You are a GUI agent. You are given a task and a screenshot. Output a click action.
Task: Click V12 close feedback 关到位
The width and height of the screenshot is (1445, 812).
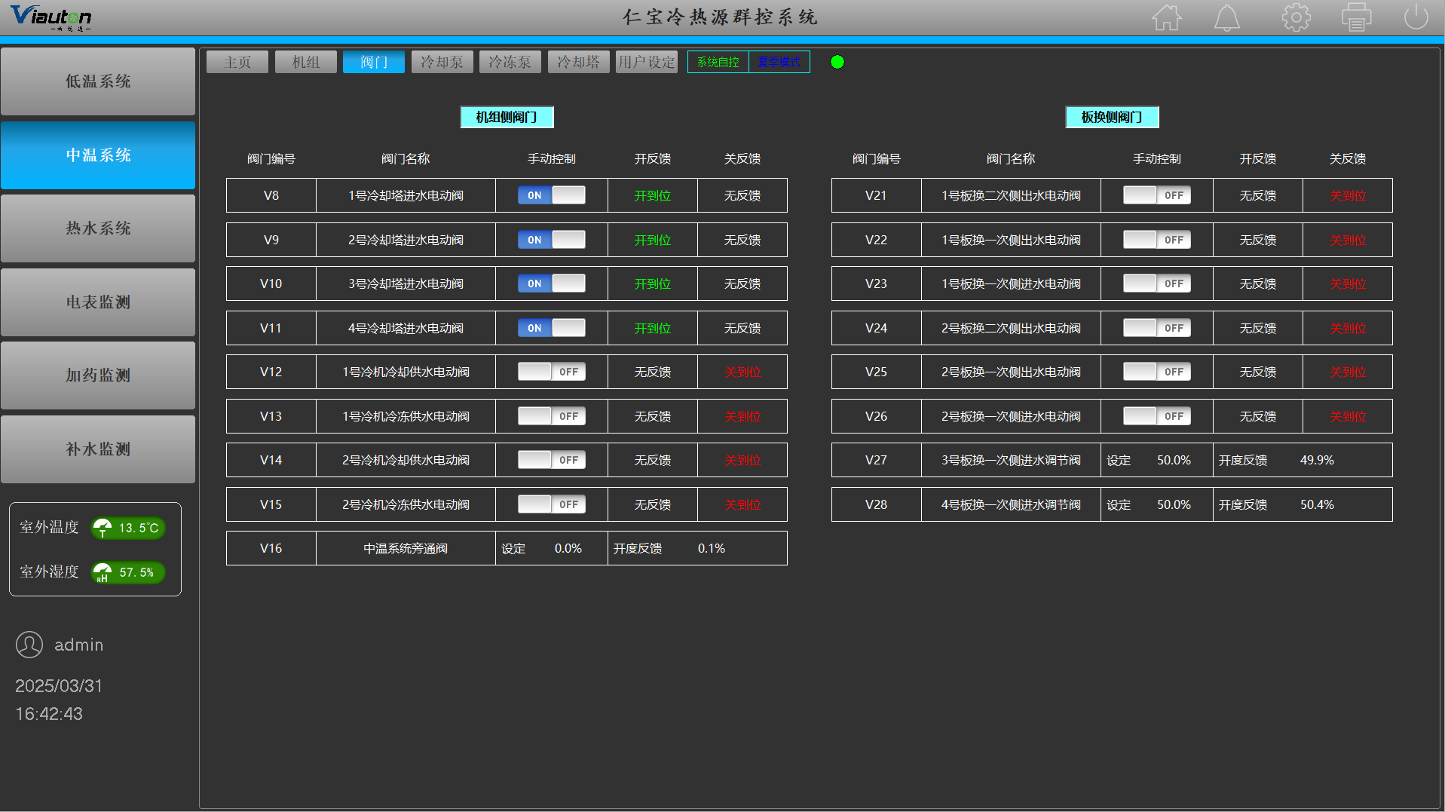click(x=742, y=372)
